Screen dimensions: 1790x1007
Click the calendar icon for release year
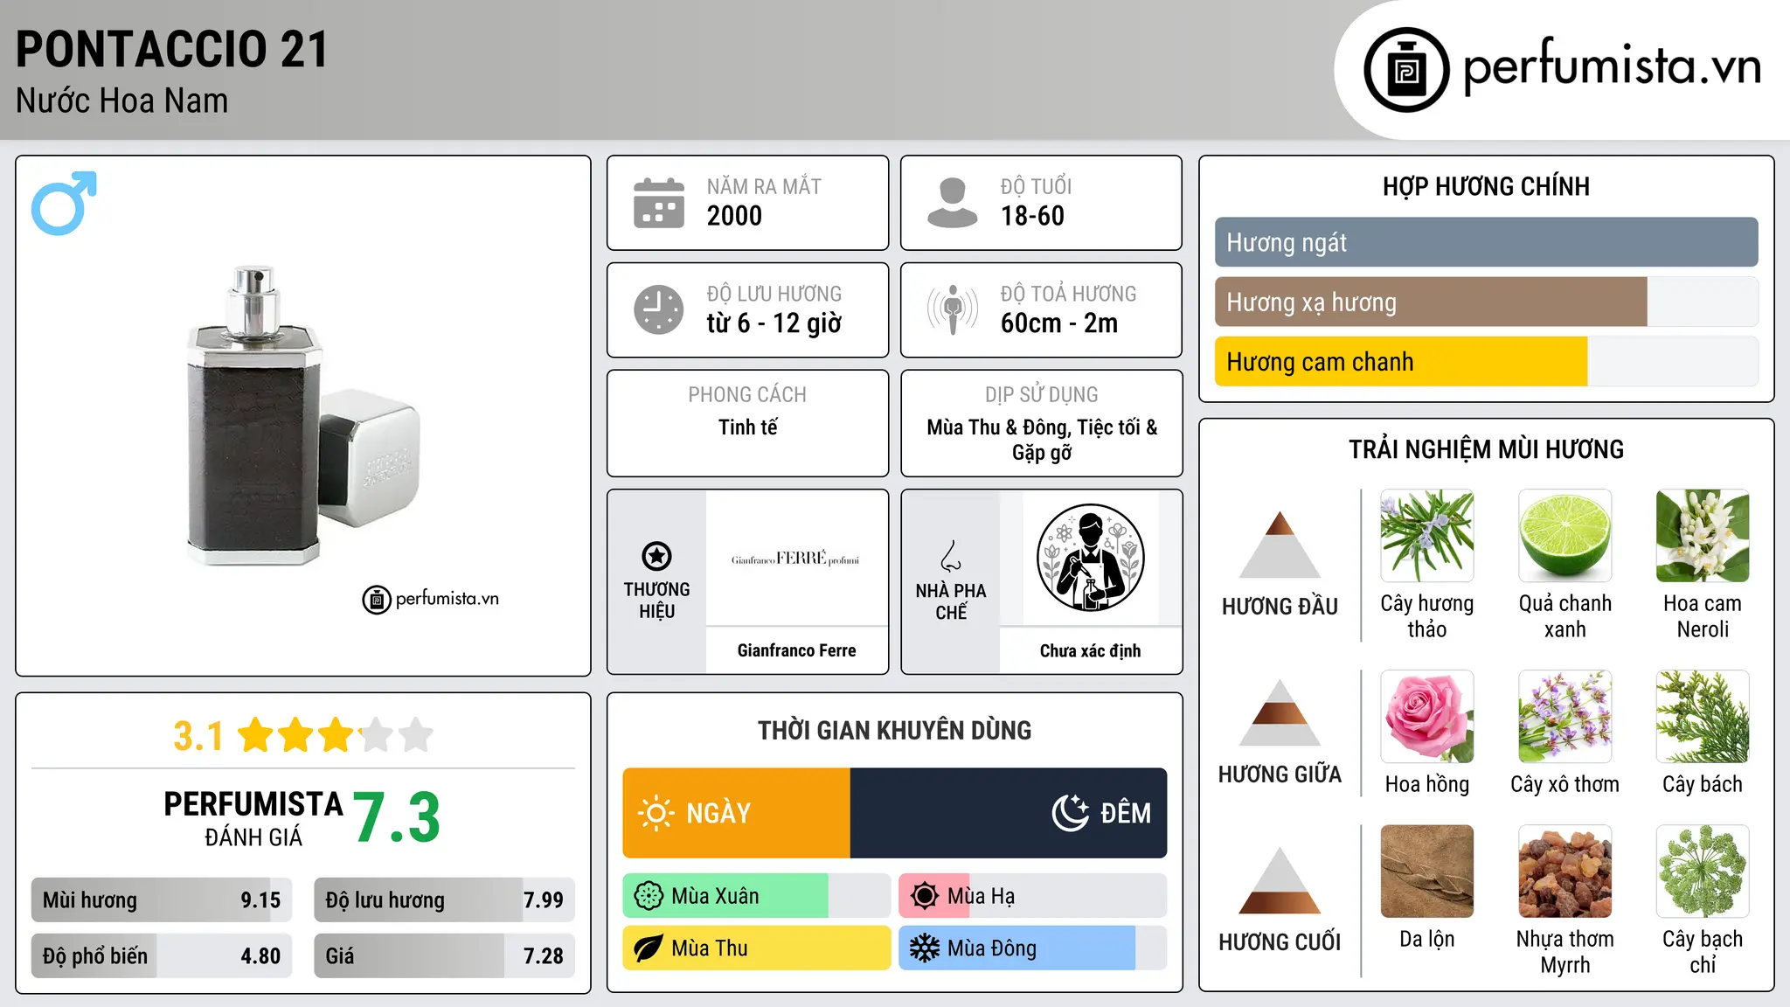pos(659,203)
